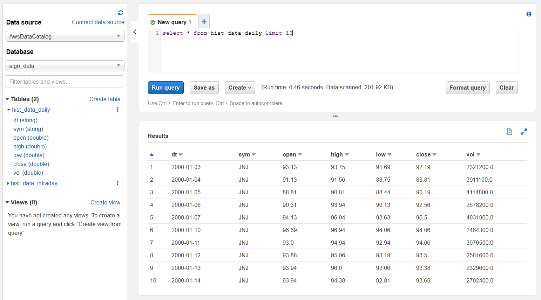Viewport: 541px width, 300px height.
Task: Open the vol column sort menu
Action: (x=478, y=155)
